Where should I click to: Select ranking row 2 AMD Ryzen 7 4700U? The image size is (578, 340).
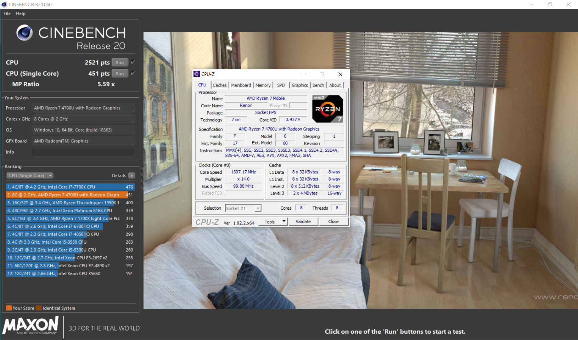70,195
